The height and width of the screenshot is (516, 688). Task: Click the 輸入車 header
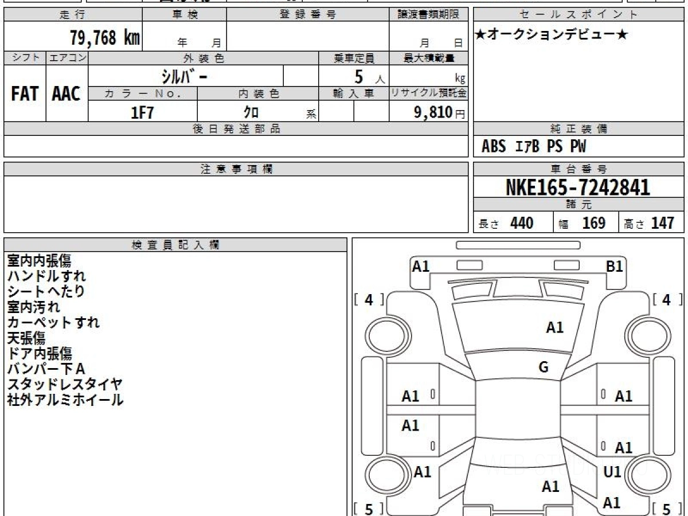click(354, 93)
